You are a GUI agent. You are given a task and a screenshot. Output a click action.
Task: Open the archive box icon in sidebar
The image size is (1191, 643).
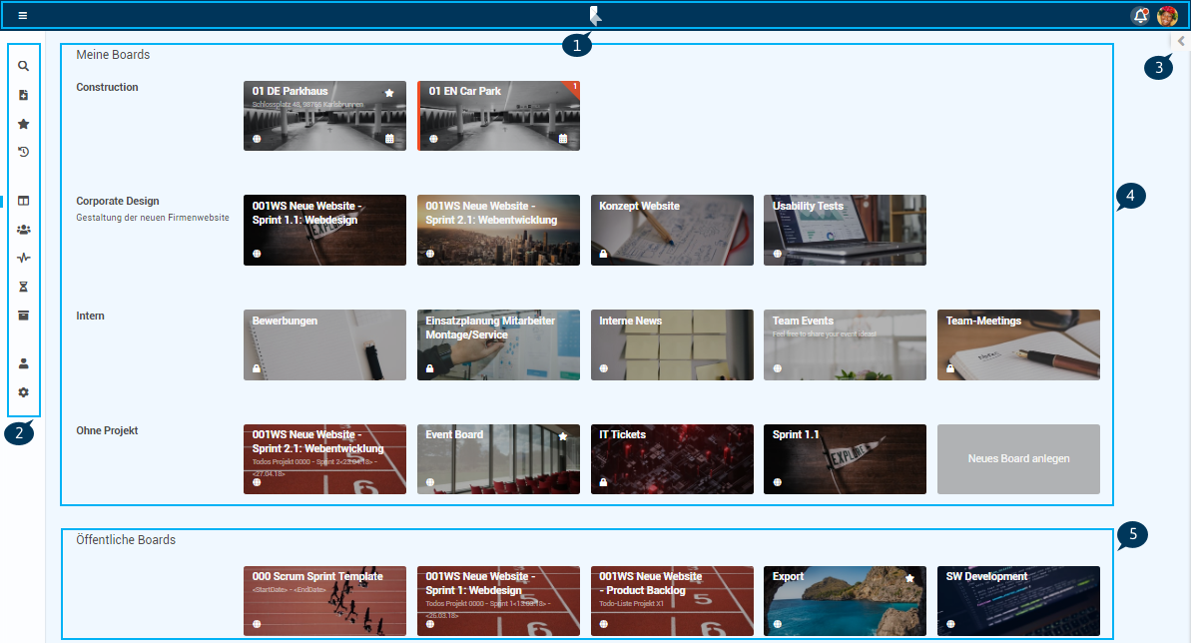[x=23, y=316]
